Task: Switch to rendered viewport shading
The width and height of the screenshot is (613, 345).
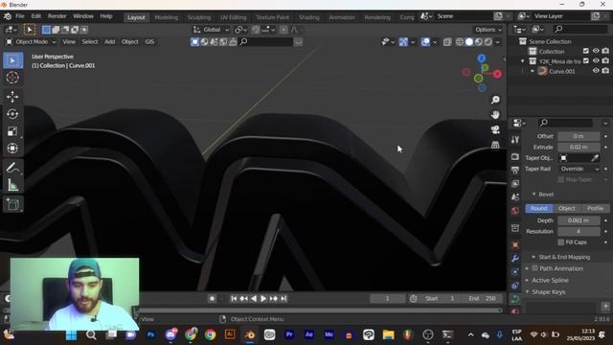Action: (x=488, y=42)
